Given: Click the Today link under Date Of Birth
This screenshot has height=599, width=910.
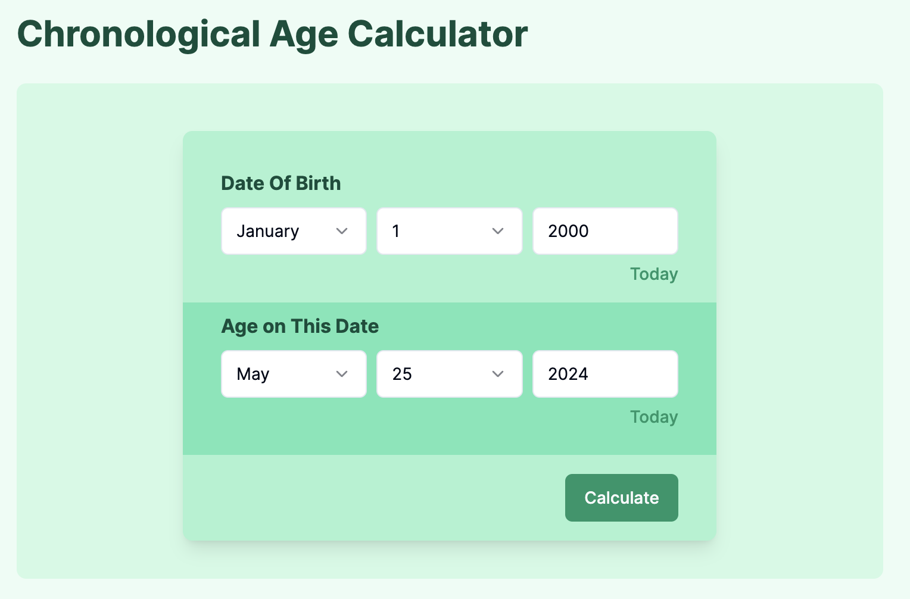Looking at the screenshot, I should (653, 274).
